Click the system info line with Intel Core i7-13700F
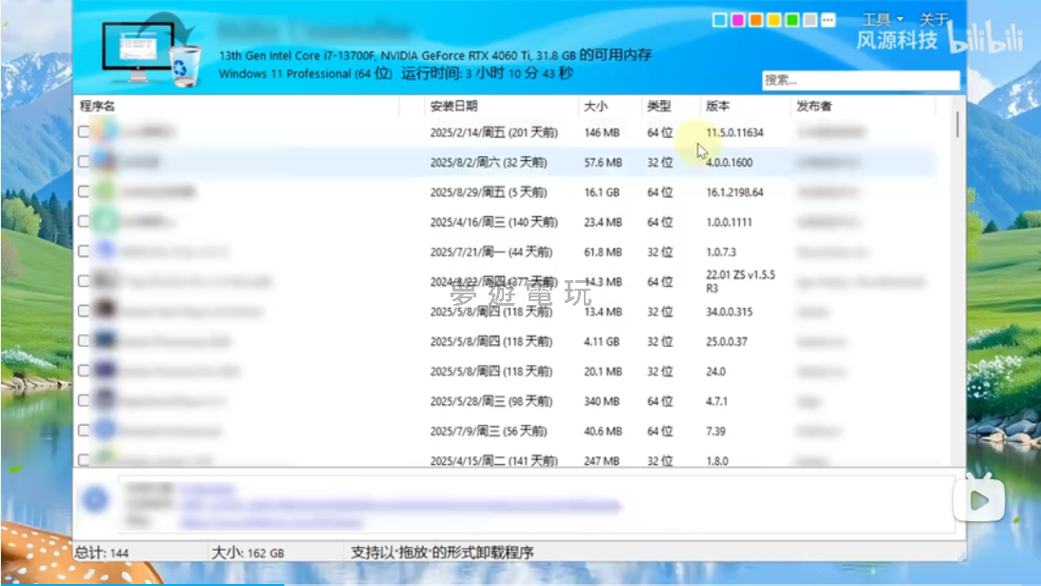This screenshot has width=1041, height=586. click(435, 55)
